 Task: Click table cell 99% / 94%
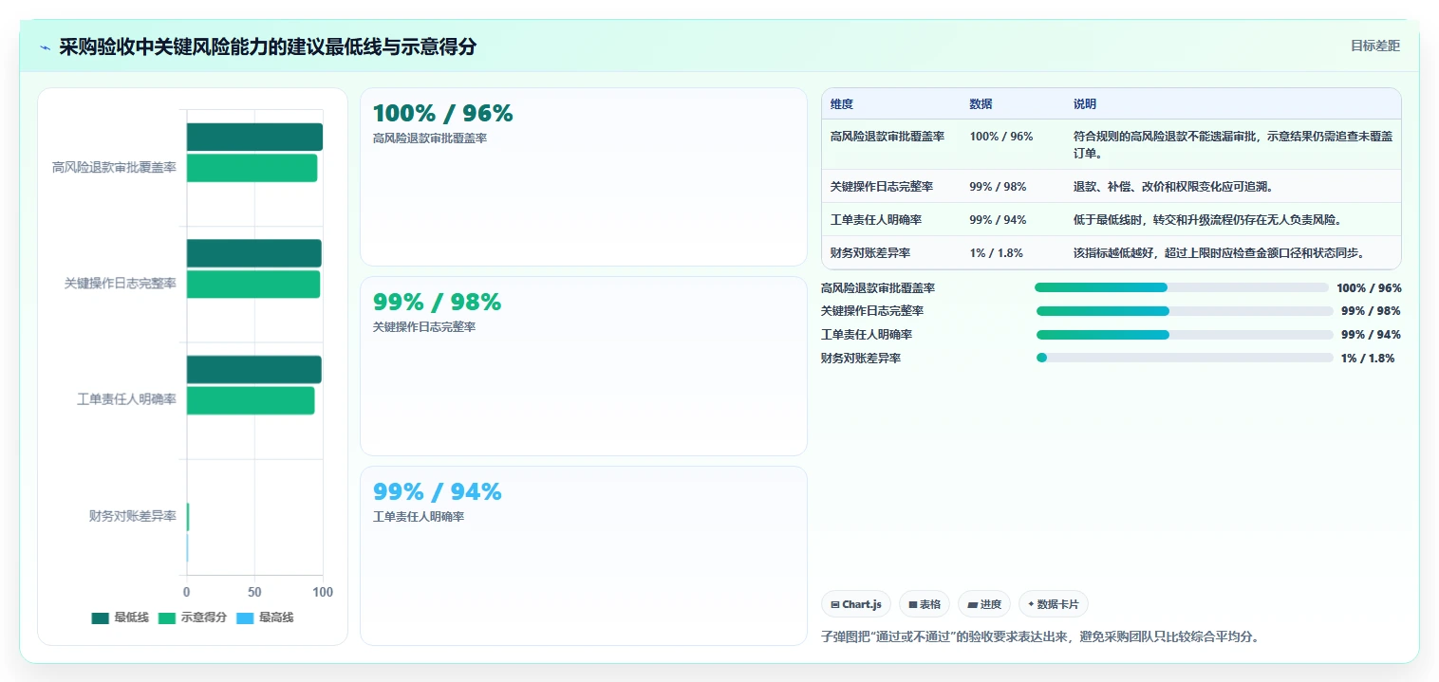(x=998, y=220)
